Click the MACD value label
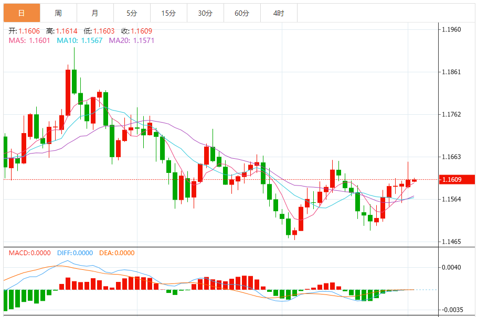Image resolution: width=477 pixels, height=317 pixels. 29,253
